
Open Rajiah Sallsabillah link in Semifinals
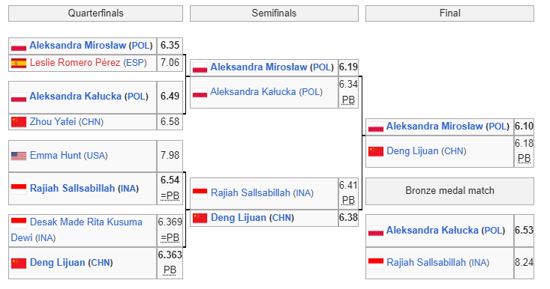pos(251,192)
